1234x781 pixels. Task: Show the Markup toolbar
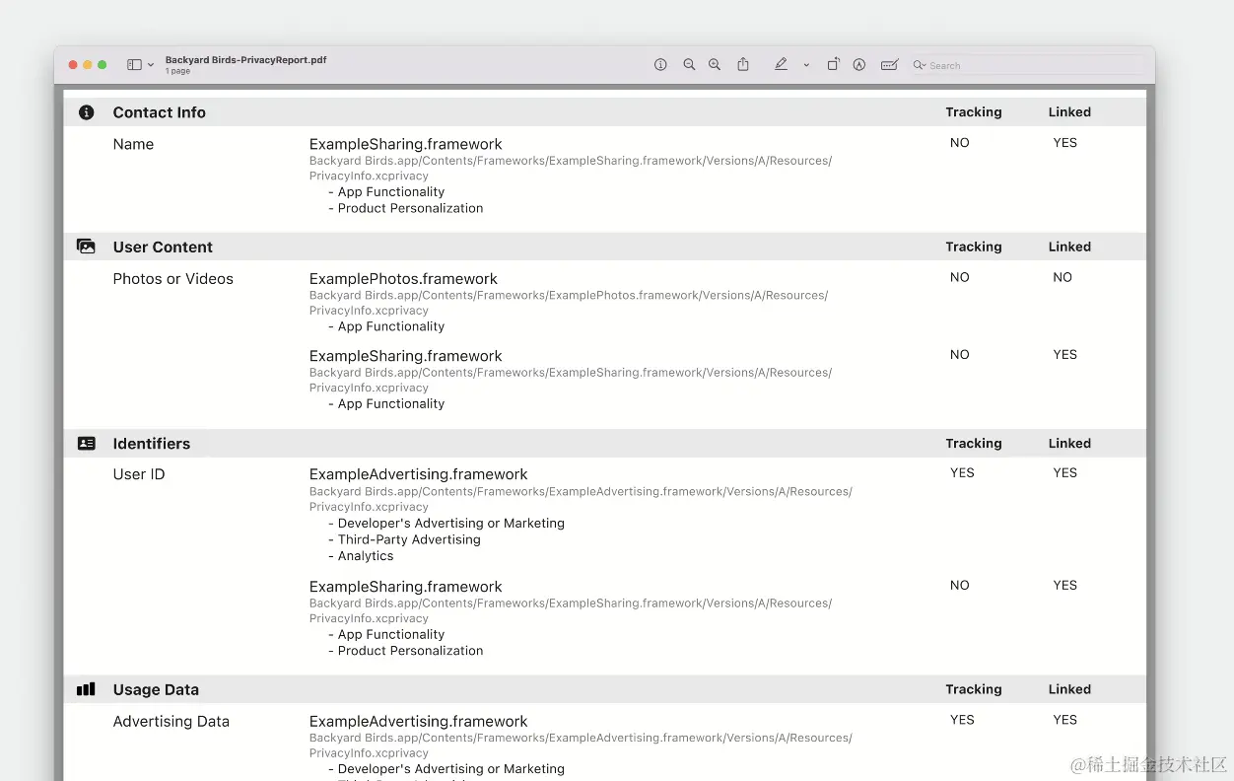859,65
